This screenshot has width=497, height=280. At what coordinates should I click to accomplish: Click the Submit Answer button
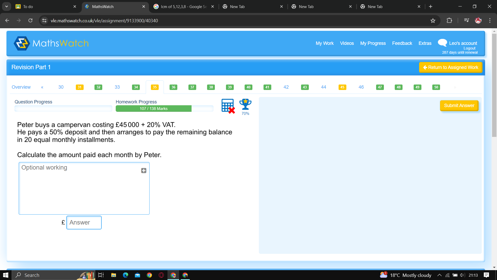[459, 105]
